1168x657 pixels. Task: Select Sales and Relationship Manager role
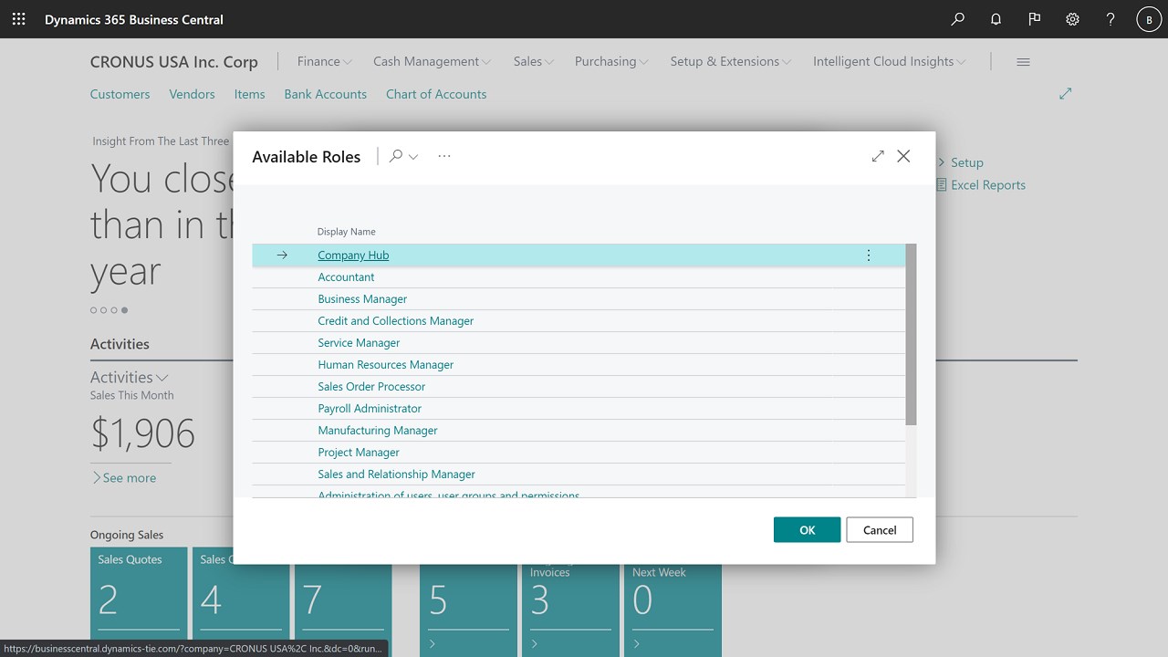tap(396, 474)
